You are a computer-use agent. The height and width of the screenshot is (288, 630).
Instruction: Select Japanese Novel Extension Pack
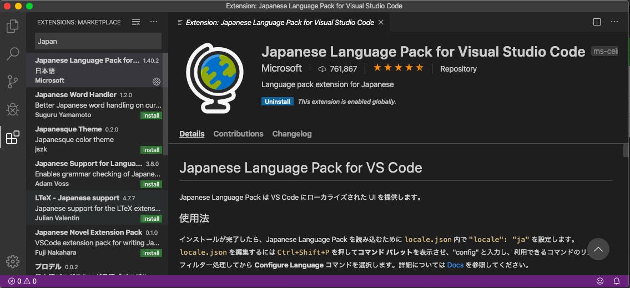pos(97,242)
